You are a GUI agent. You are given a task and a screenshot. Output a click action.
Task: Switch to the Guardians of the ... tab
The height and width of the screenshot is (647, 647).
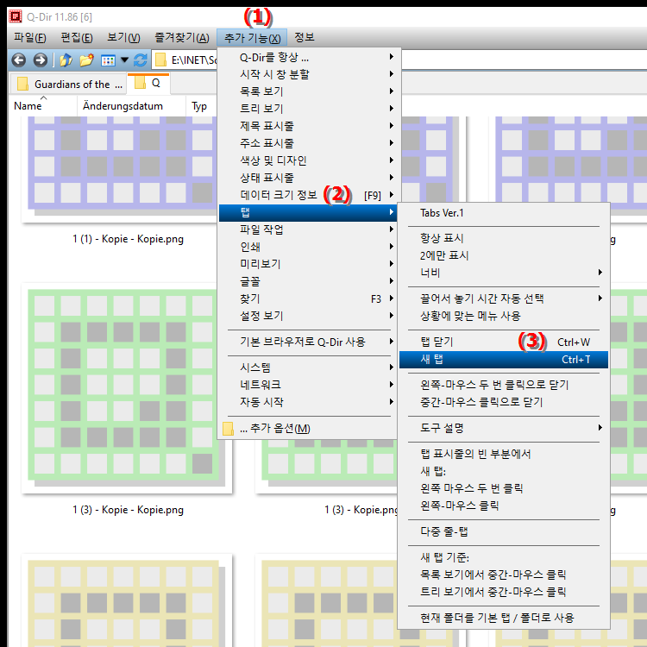point(68,85)
